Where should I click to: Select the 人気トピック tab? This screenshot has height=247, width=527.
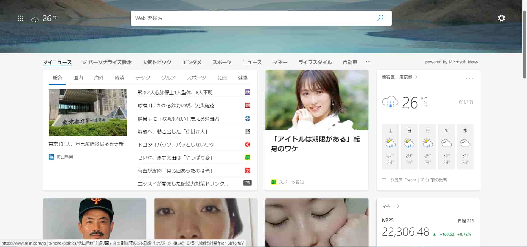point(157,62)
